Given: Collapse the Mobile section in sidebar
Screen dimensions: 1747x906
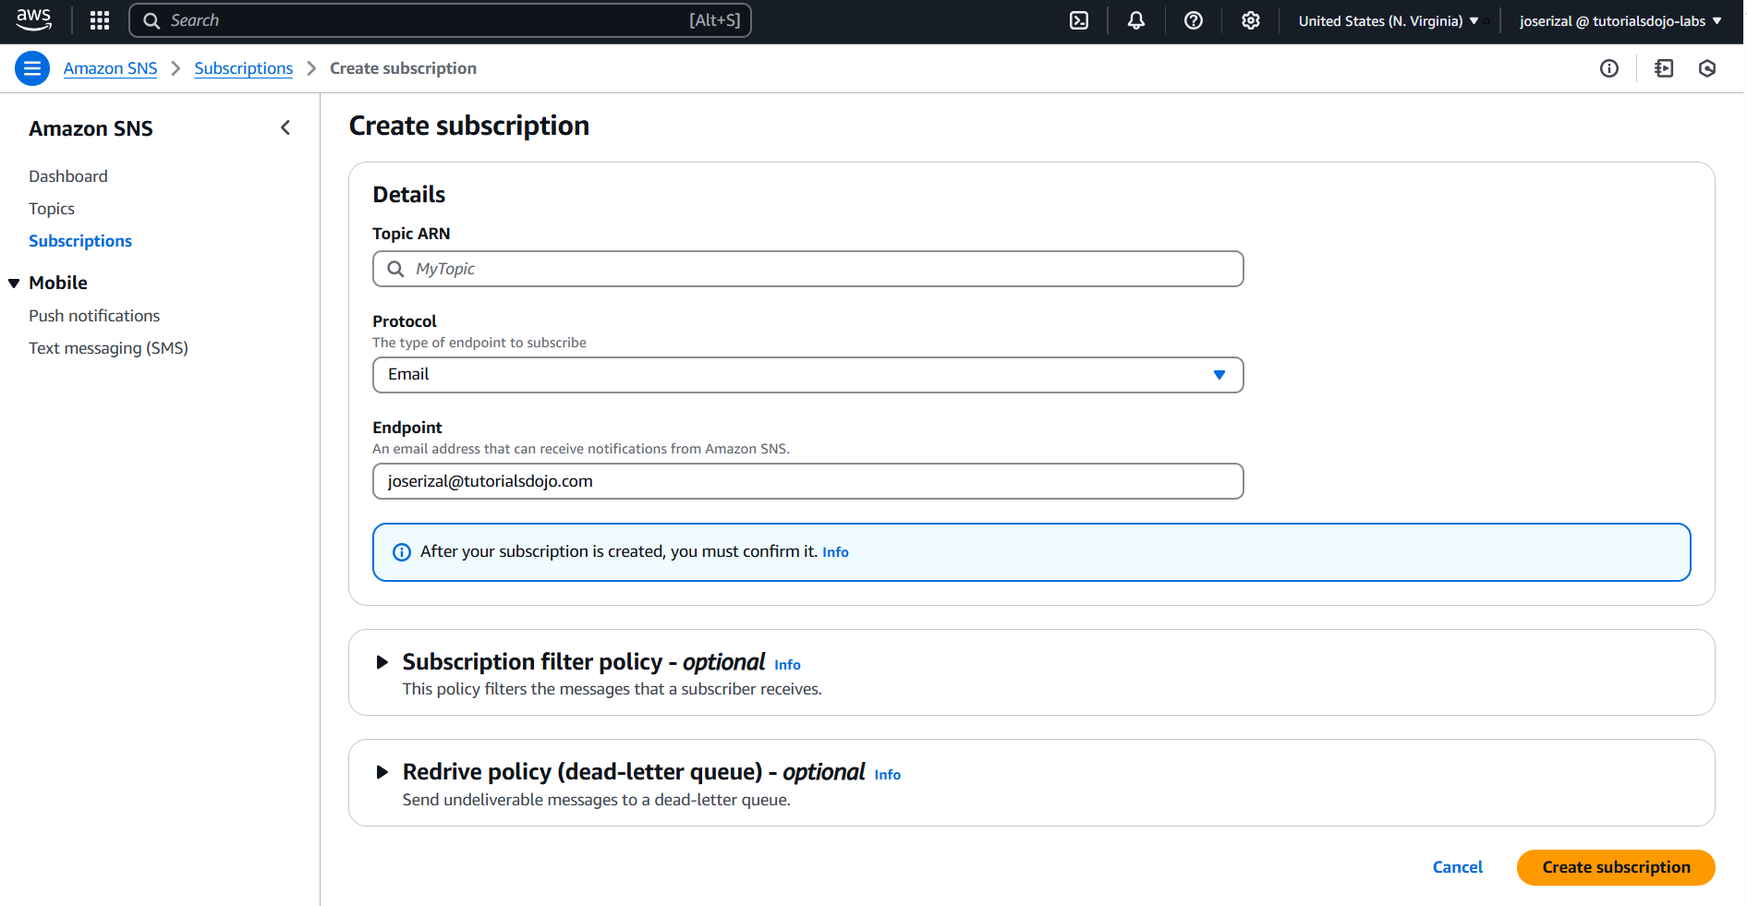Looking at the screenshot, I should tap(14, 284).
